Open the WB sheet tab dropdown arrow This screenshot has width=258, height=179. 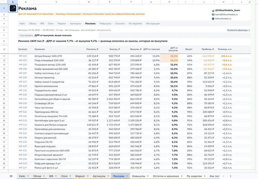pyautogui.click(x=56, y=176)
